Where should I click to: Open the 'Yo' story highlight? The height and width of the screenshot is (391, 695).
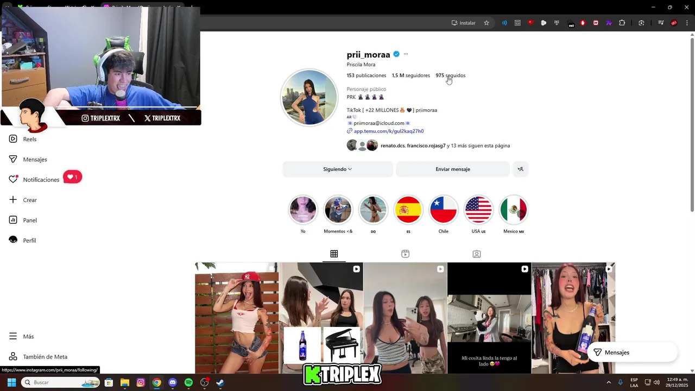coord(303,210)
